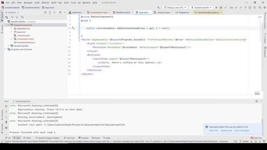Open Search Everywhere magnifier in main toolbar

[260, 7]
